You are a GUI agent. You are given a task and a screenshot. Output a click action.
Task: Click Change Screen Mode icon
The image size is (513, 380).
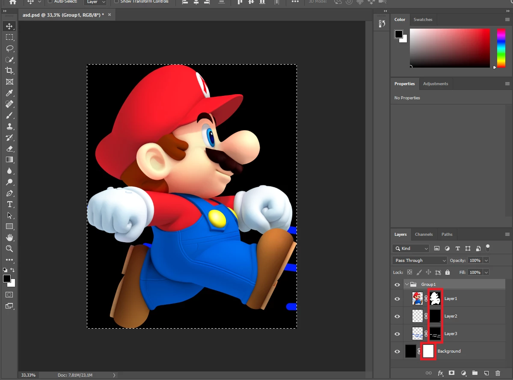[9, 306]
